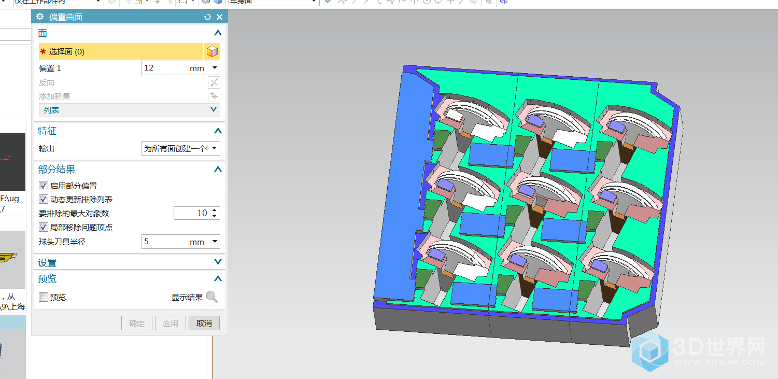Image resolution: width=778 pixels, height=379 pixels.
Task: Open the 输出 dropdown
Action: pos(181,148)
